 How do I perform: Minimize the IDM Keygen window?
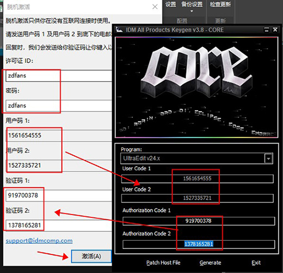(x=267, y=29)
